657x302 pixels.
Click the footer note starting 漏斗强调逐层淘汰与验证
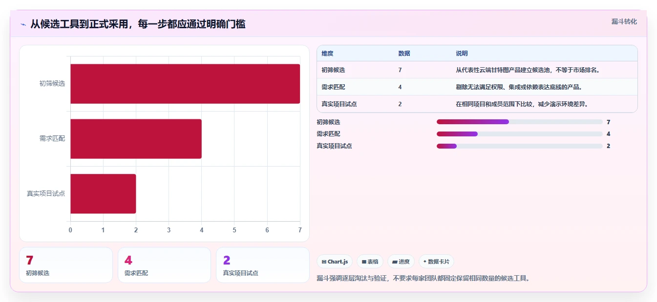423,278
